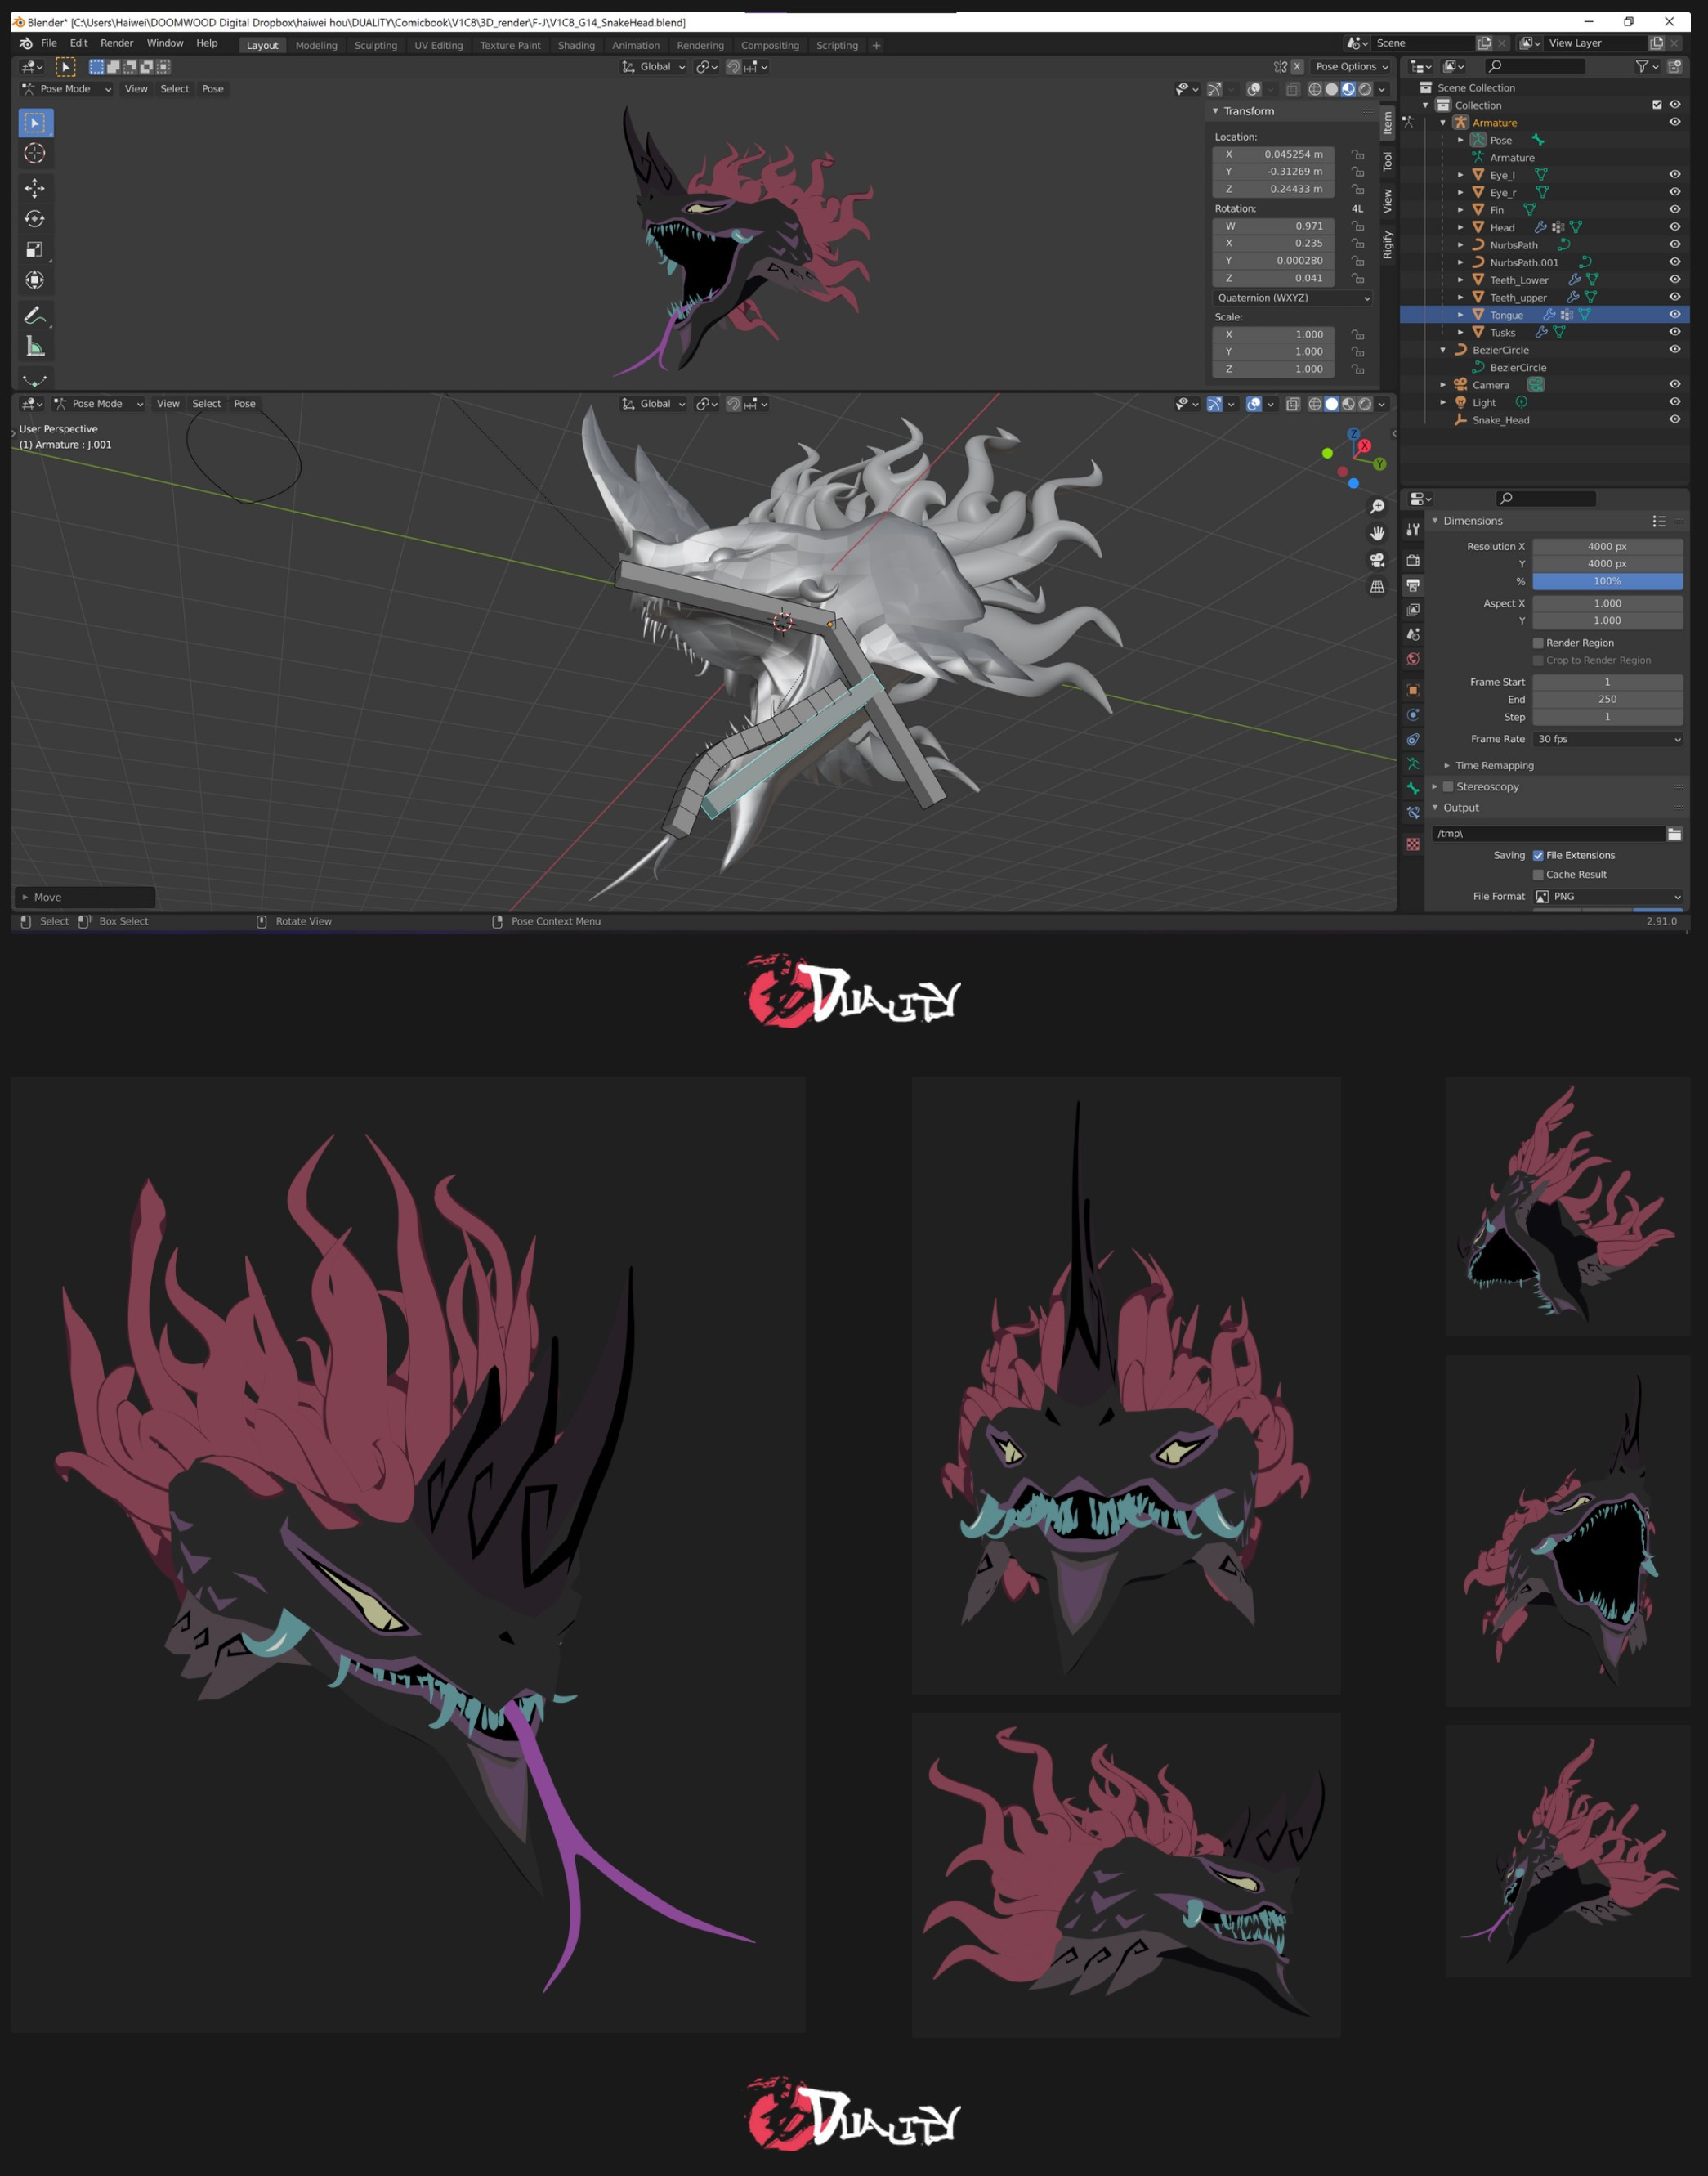The width and height of the screenshot is (1708, 2176).
Task: Click the /tmp\ output path field
Action: 1547,834
